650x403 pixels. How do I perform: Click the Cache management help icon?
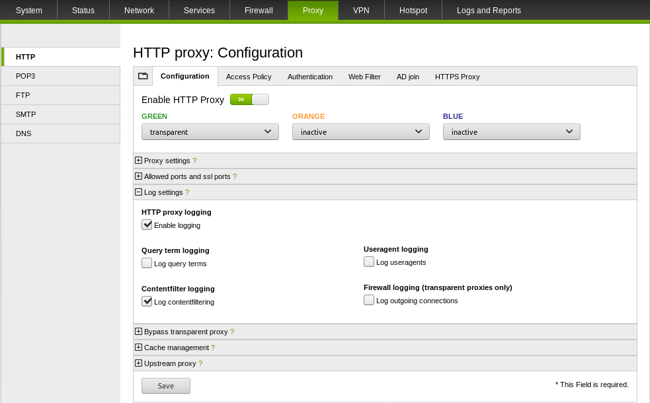point(213,348)
